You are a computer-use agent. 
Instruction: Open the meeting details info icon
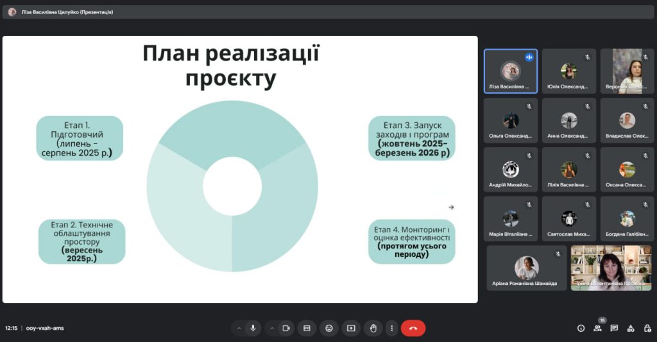coord(581,328)
